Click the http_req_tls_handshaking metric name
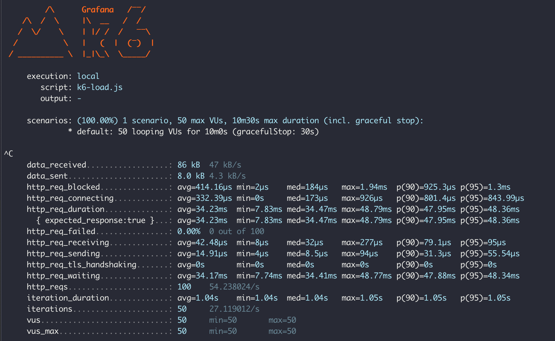This screenshot has width=555, height=341. click(x=82, y=265)
